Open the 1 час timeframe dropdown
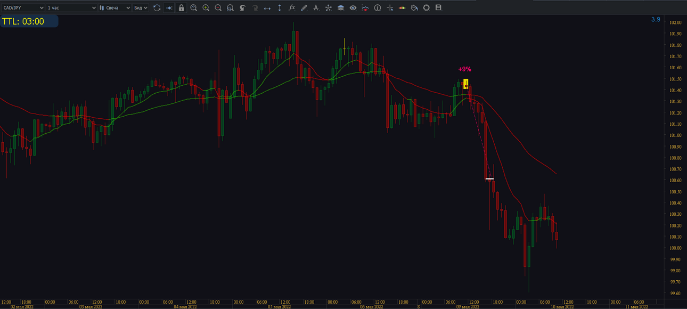The image size is (687, 309). click(x=71, y=8)
